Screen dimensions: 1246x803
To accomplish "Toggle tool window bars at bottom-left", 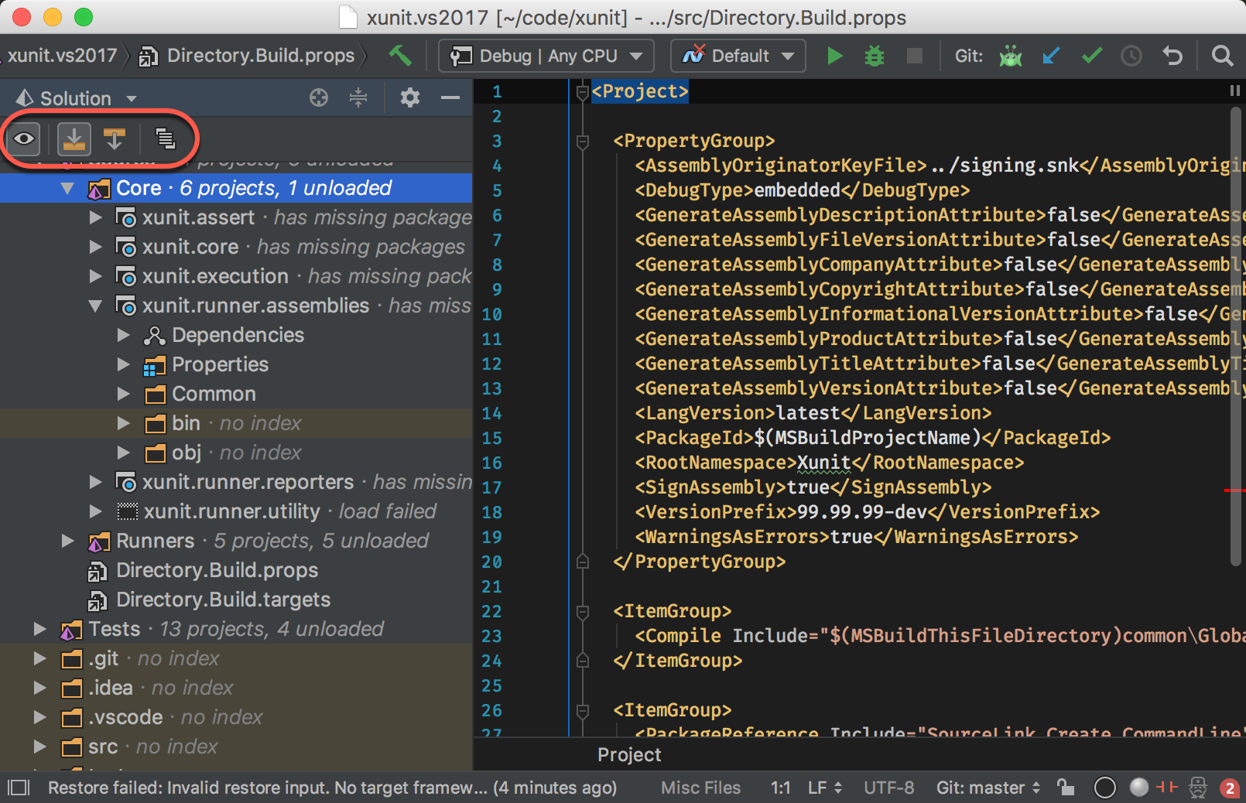I will pos(18,788).
